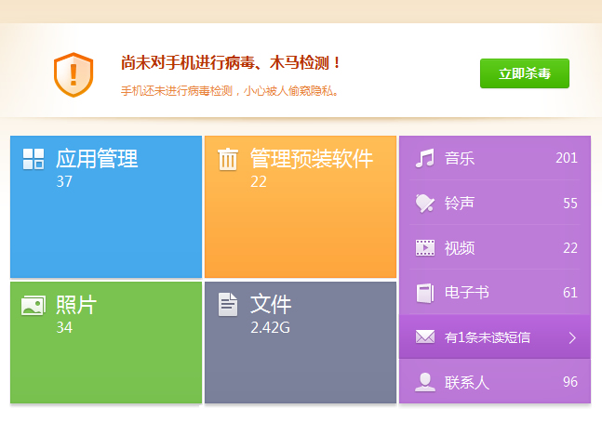Open the 视频 list entry
This screenshot has height=435, width=602.
coord(495,248)
